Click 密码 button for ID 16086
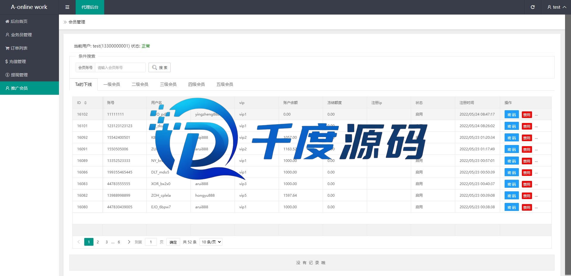 tap(511, 172)
